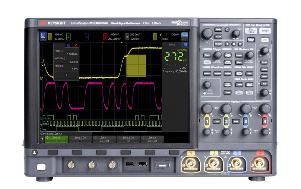The height and width of the screenshot is (189, 301).
Task: Select the channel 4 badge on screen
Action: [105, 37]
